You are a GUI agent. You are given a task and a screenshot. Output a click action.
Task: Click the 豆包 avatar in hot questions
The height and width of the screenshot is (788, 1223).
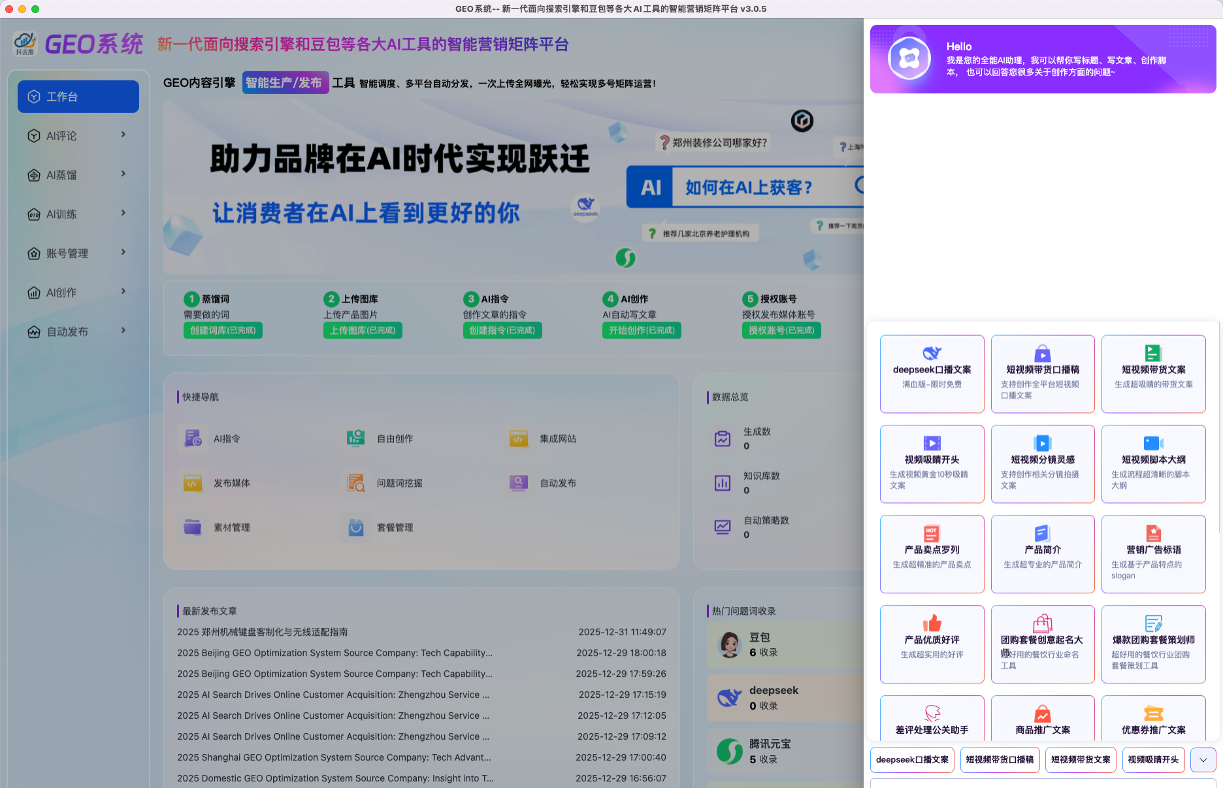[730, 645]
